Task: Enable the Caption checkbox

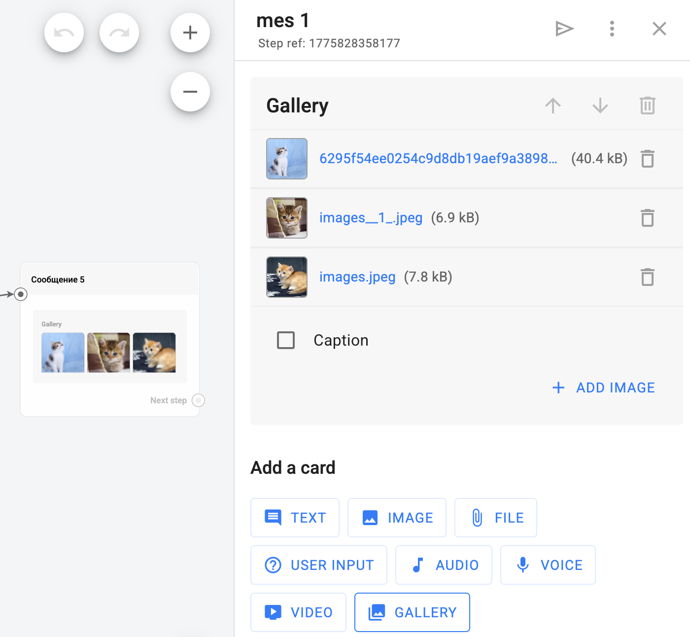Action: pyautogui.click(x=286, y=340)
